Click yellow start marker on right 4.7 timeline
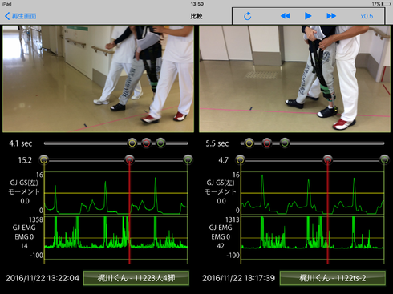This screenshot has height=294, width=393. point(241,160)
